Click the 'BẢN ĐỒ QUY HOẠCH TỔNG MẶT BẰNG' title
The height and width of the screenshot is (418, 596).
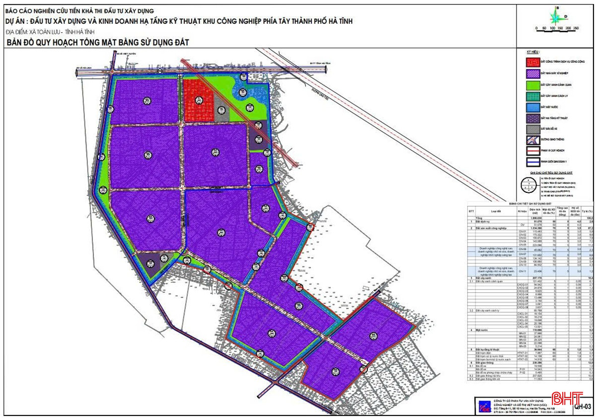pyautogui.click(x=98, y=43)
